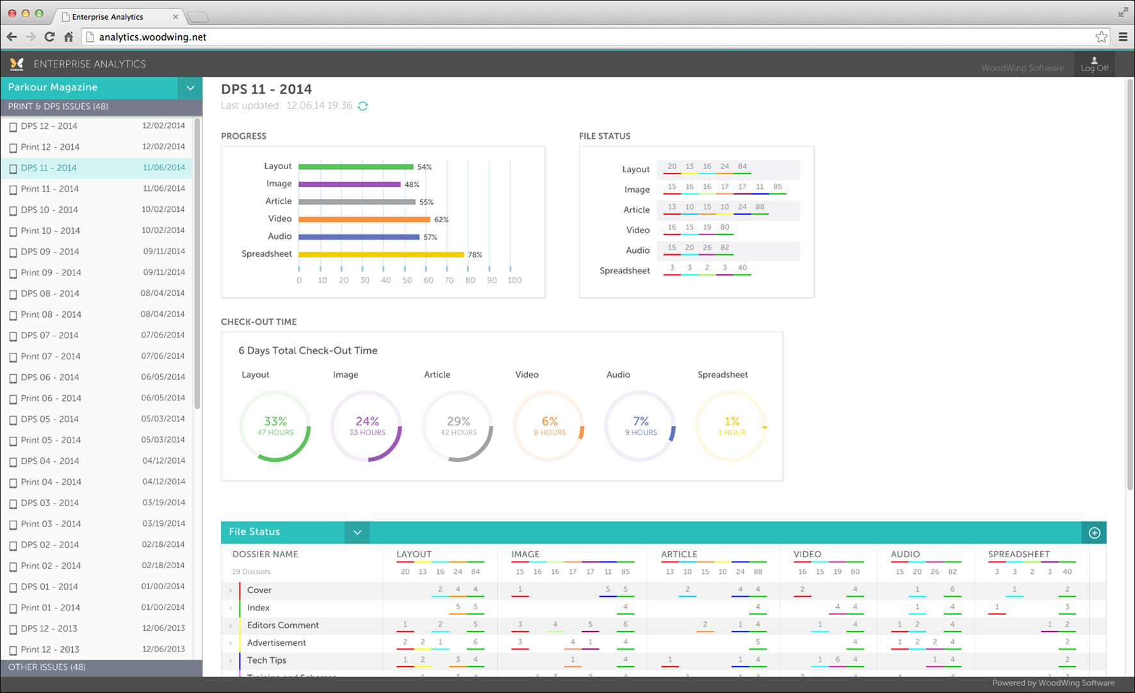Expand the Cover dossier row
Screen dimensions: 1135x693
click(231, 591)
